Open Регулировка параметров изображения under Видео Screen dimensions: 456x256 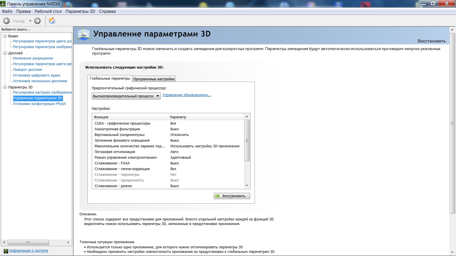[42, 47]
